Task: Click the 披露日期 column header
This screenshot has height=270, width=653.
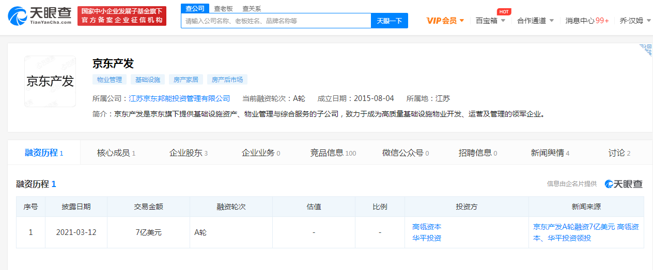Action: [x=76, y=207]
